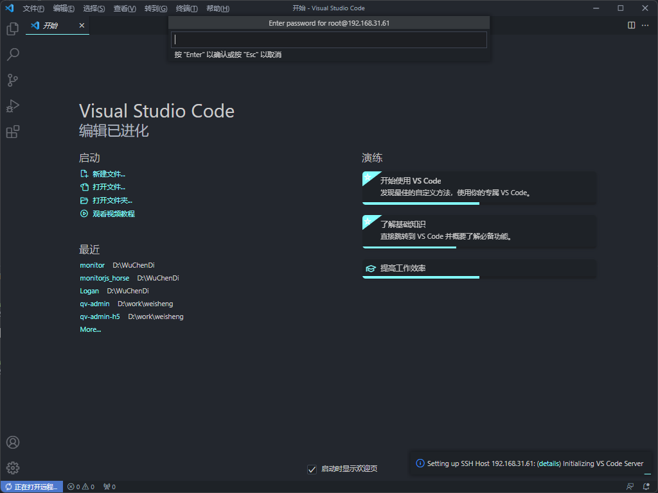Close the 开始 tab
658x493 pixels.
click(x=82, y=26)
